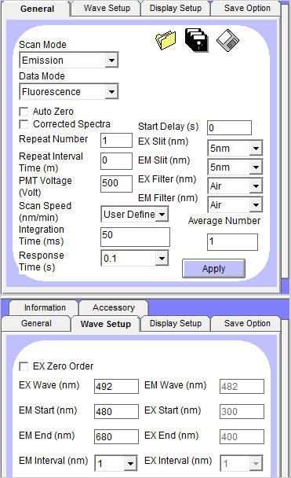Image resolution: width=291 pixels, height=478 pixels.
Task: Toggle the Corrected Spectra checkbox
Action: click(x=24, y=124)
